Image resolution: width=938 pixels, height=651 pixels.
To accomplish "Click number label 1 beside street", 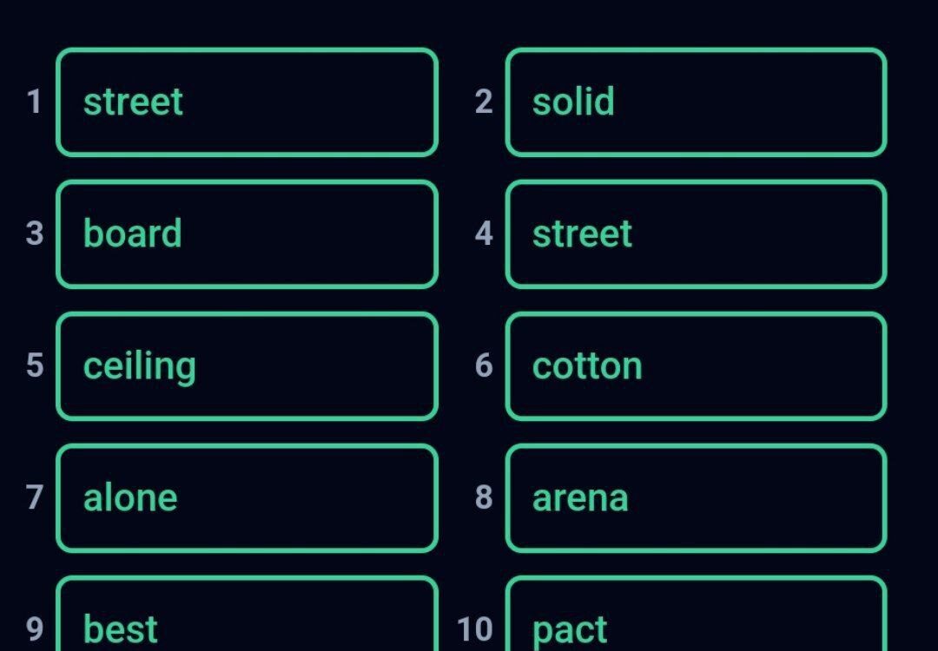I will [34, 102].
